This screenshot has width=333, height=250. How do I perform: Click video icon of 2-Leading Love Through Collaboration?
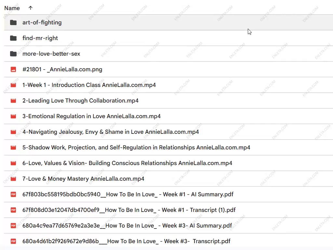(13, 101)
